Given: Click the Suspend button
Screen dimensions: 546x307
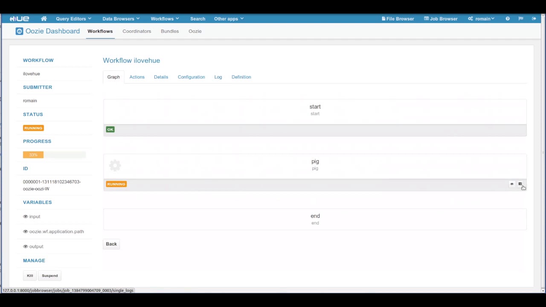Looking at the screenshot, I should (50, 275).
